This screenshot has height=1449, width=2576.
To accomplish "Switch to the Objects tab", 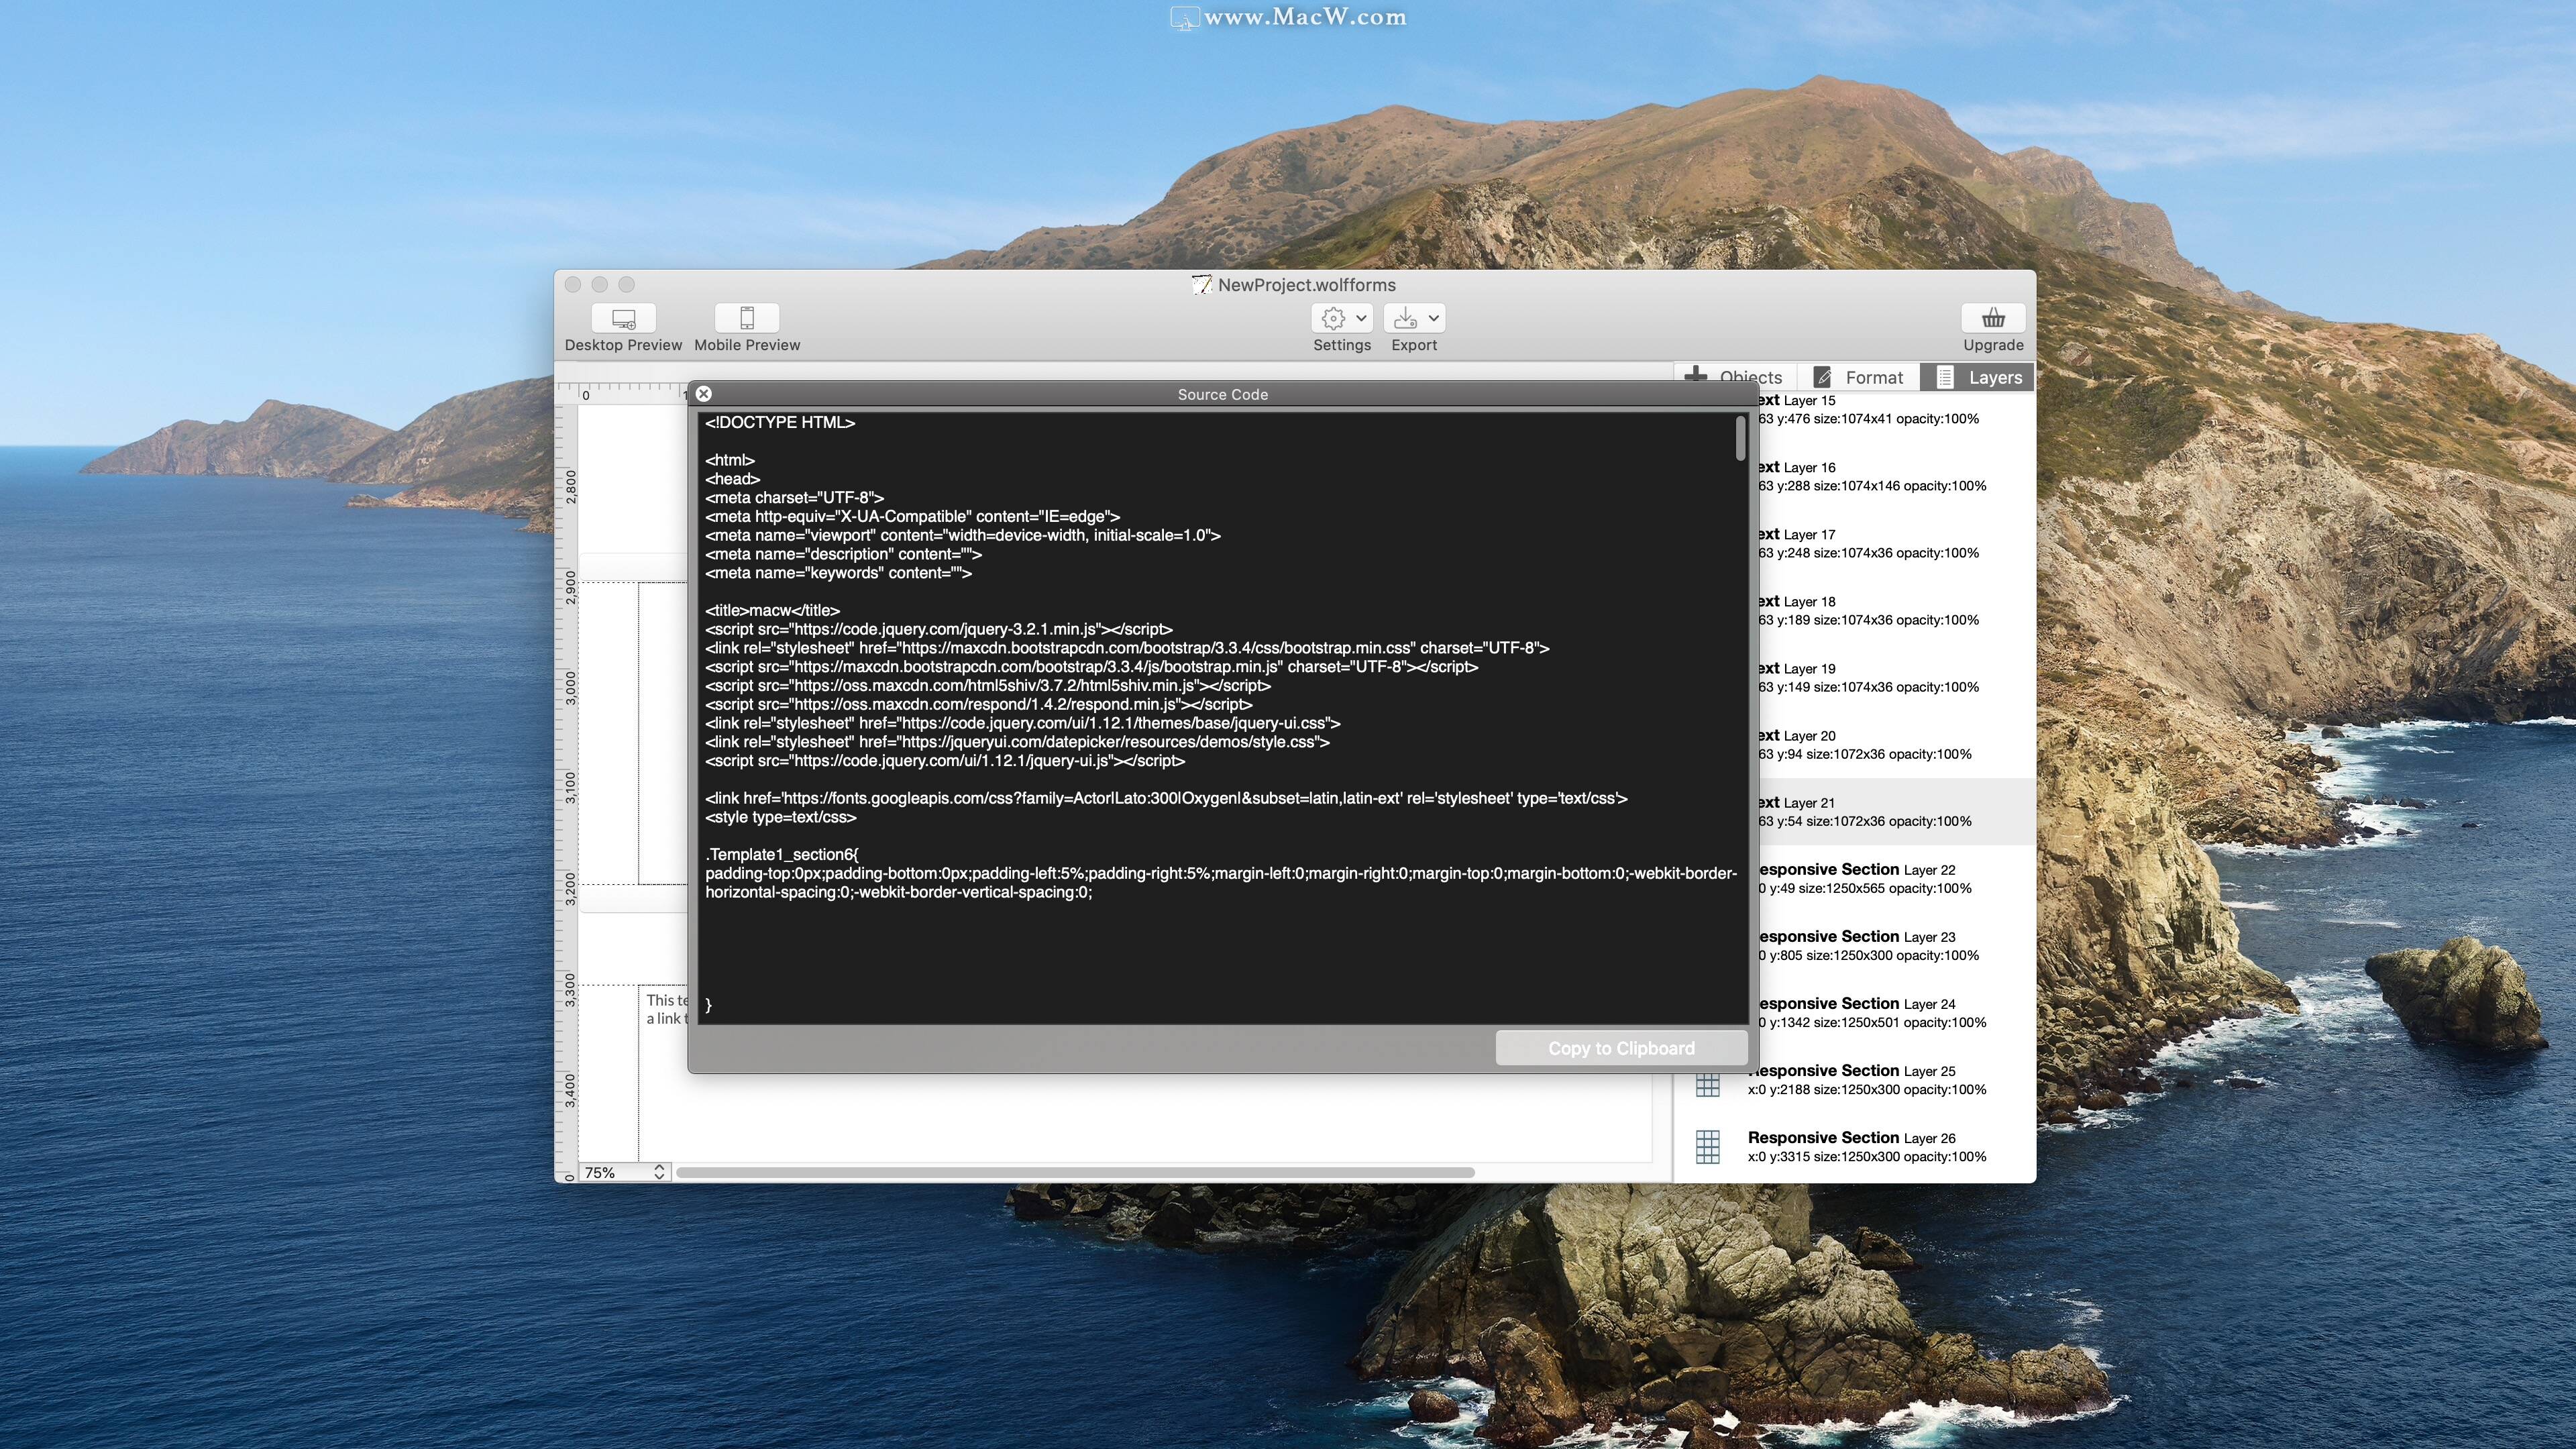I will tap(1736, 377).
